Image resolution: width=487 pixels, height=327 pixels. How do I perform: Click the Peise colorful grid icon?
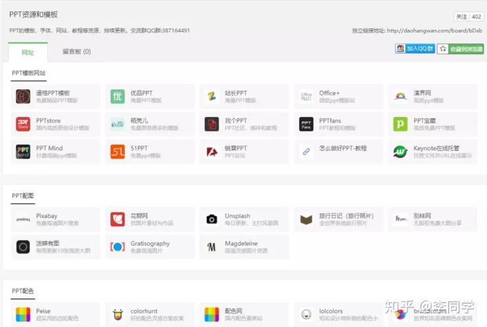point(23,315)
